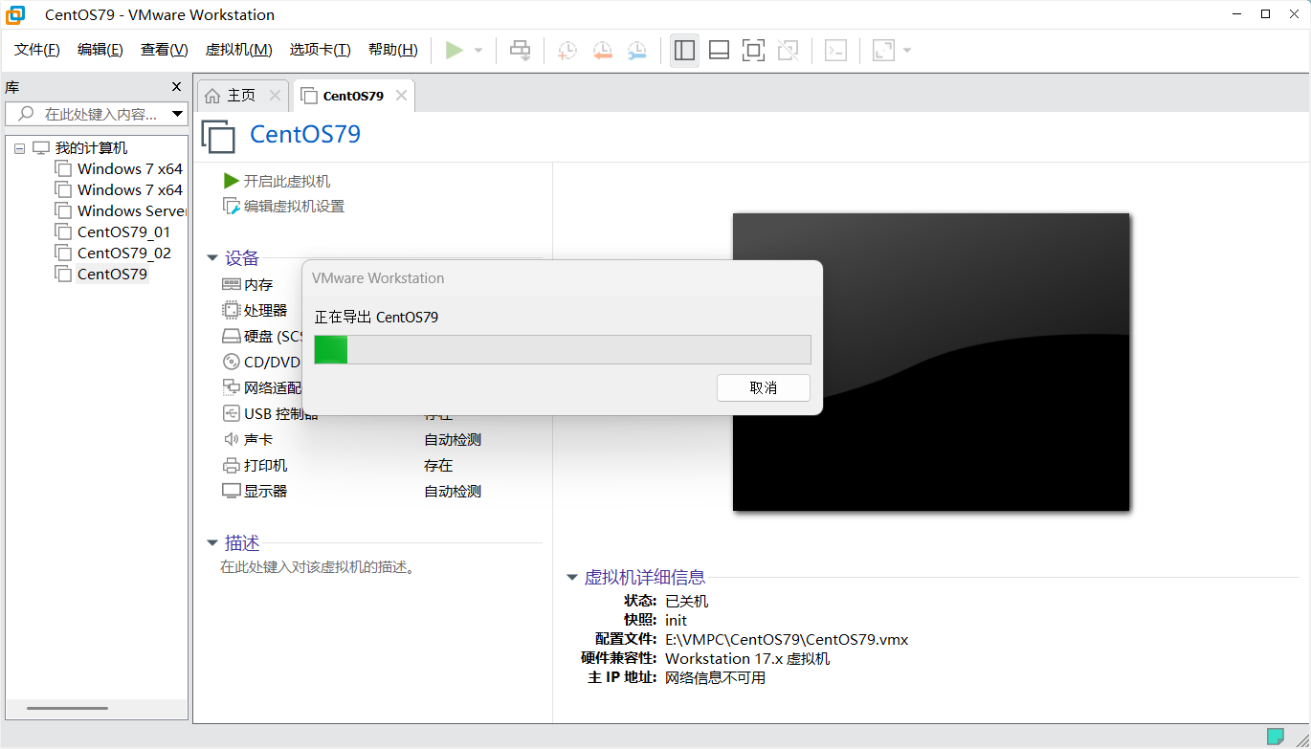
Task: Click the revert to snapshot icon
Action: (602, 50)
